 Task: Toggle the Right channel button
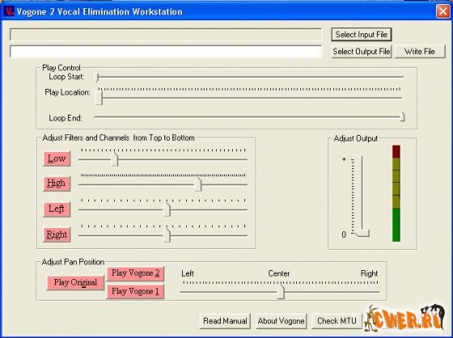click(x=57, y=234)
